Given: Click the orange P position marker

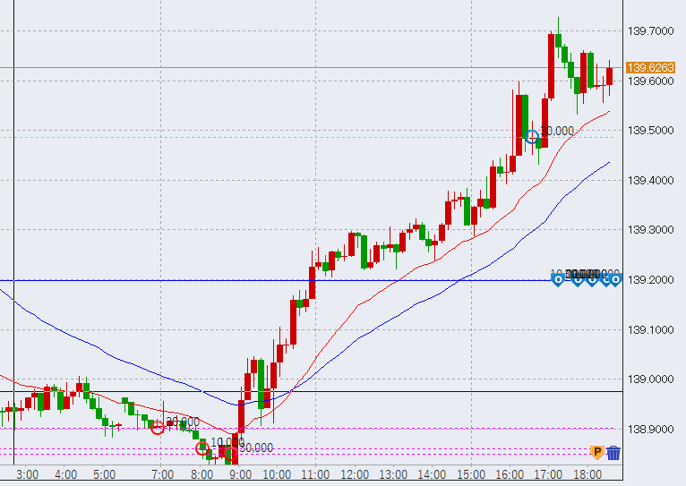Looking at the screenshot, I should coord(597,453).
